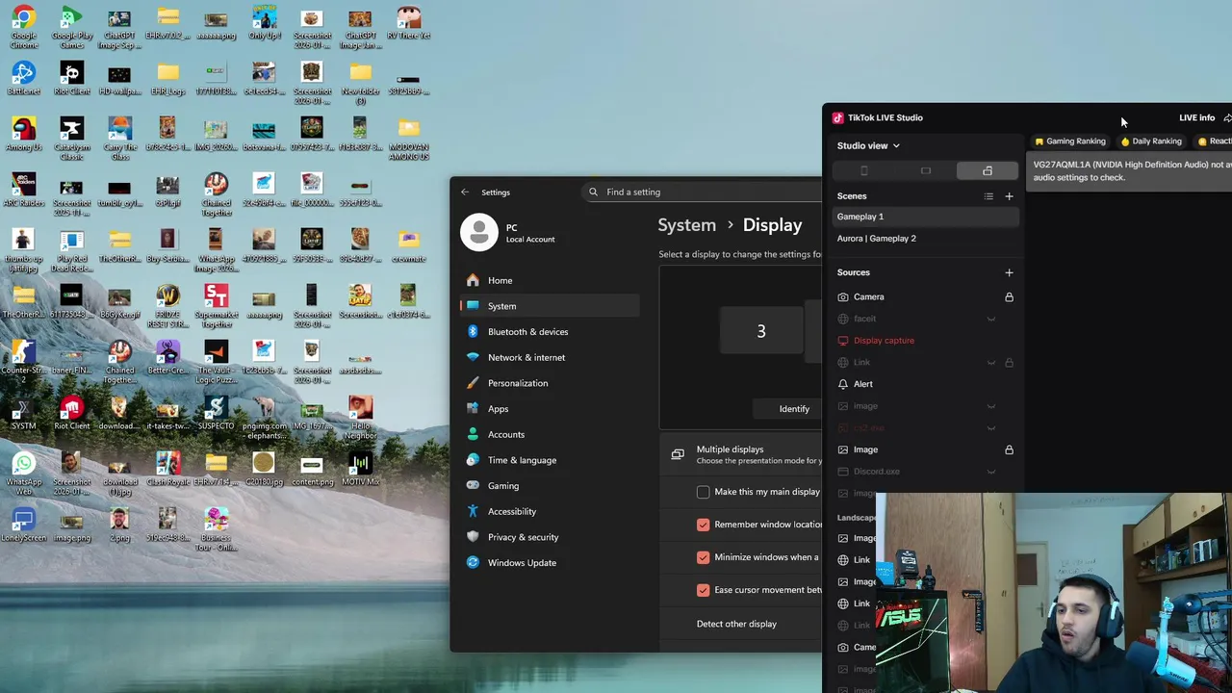Select the Counter-Strike 2 desktop icon

tap(24, 362)
